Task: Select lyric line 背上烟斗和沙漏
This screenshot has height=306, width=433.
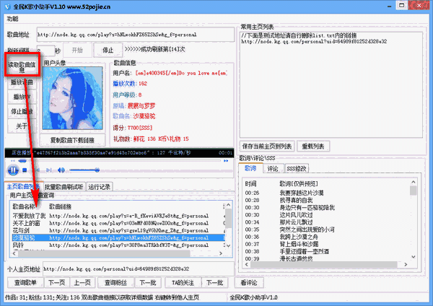Action: tap(299, 244)
